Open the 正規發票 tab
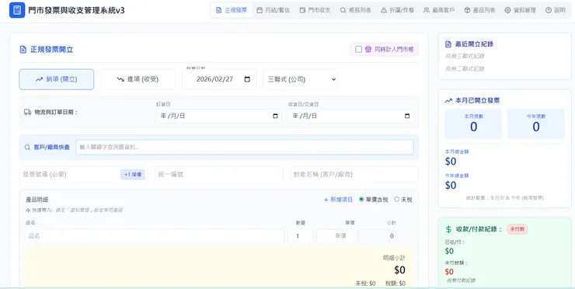Image resolution: width=575 pixels, height=289 pixels. 232,10
